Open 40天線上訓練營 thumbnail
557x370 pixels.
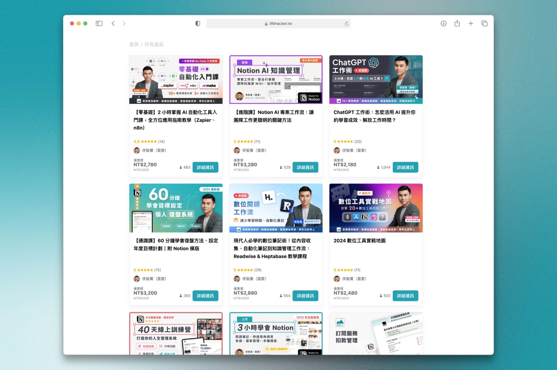point(176,333)
